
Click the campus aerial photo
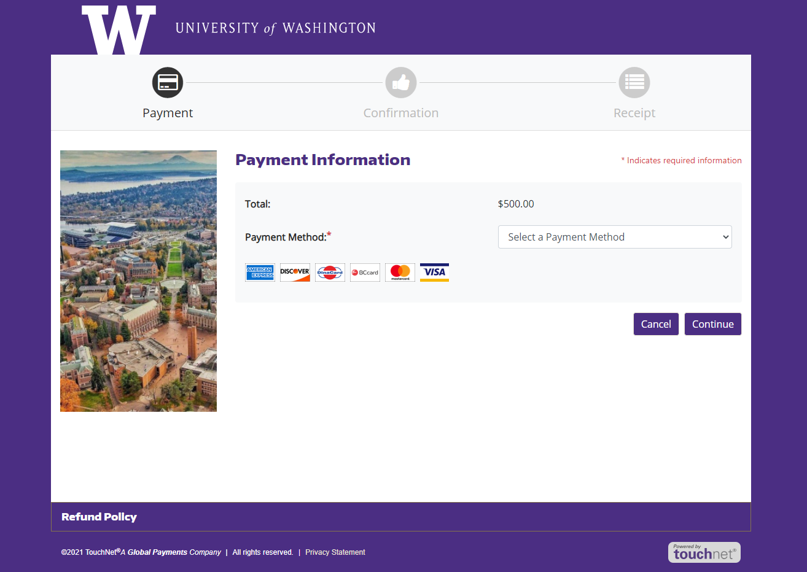[x=138, y=280]
